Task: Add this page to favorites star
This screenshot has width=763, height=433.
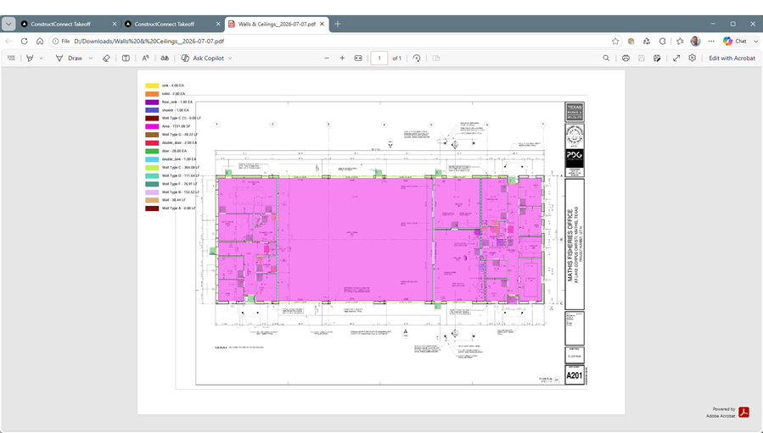Action: (615, 42)
